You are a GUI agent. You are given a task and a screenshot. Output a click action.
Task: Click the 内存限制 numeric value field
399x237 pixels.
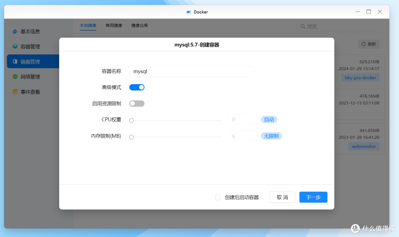click(242, 136)
